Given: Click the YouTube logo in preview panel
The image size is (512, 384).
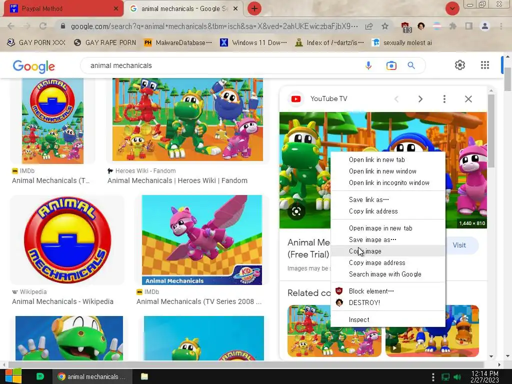Looking at the screenshot, I should 296,99.
